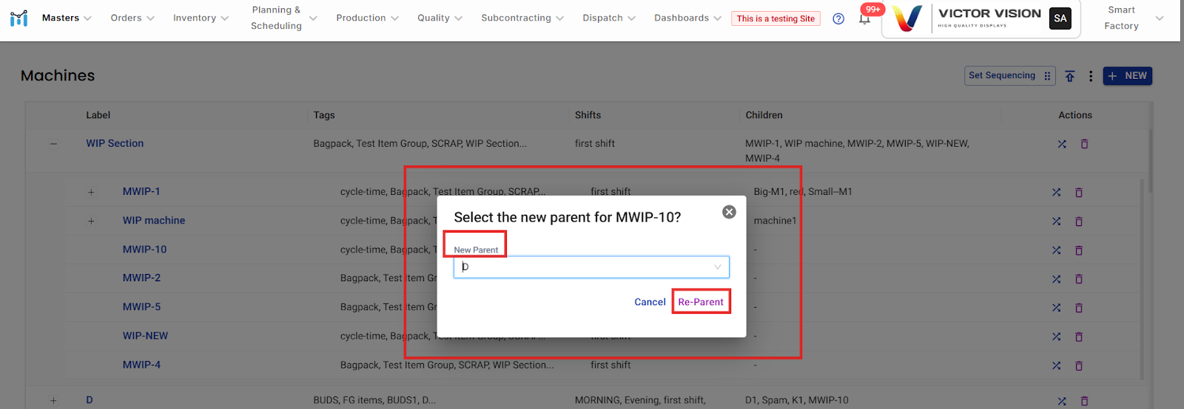
Task: Open the New Parent dropdown arrow
Action: (717, 267)
